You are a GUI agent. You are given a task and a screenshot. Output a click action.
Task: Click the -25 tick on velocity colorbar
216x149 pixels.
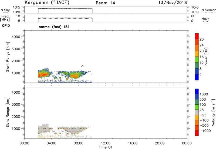click(x=203, y=115)
